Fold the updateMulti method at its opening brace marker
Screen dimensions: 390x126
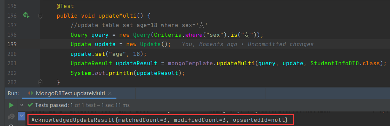click(40, 16)
